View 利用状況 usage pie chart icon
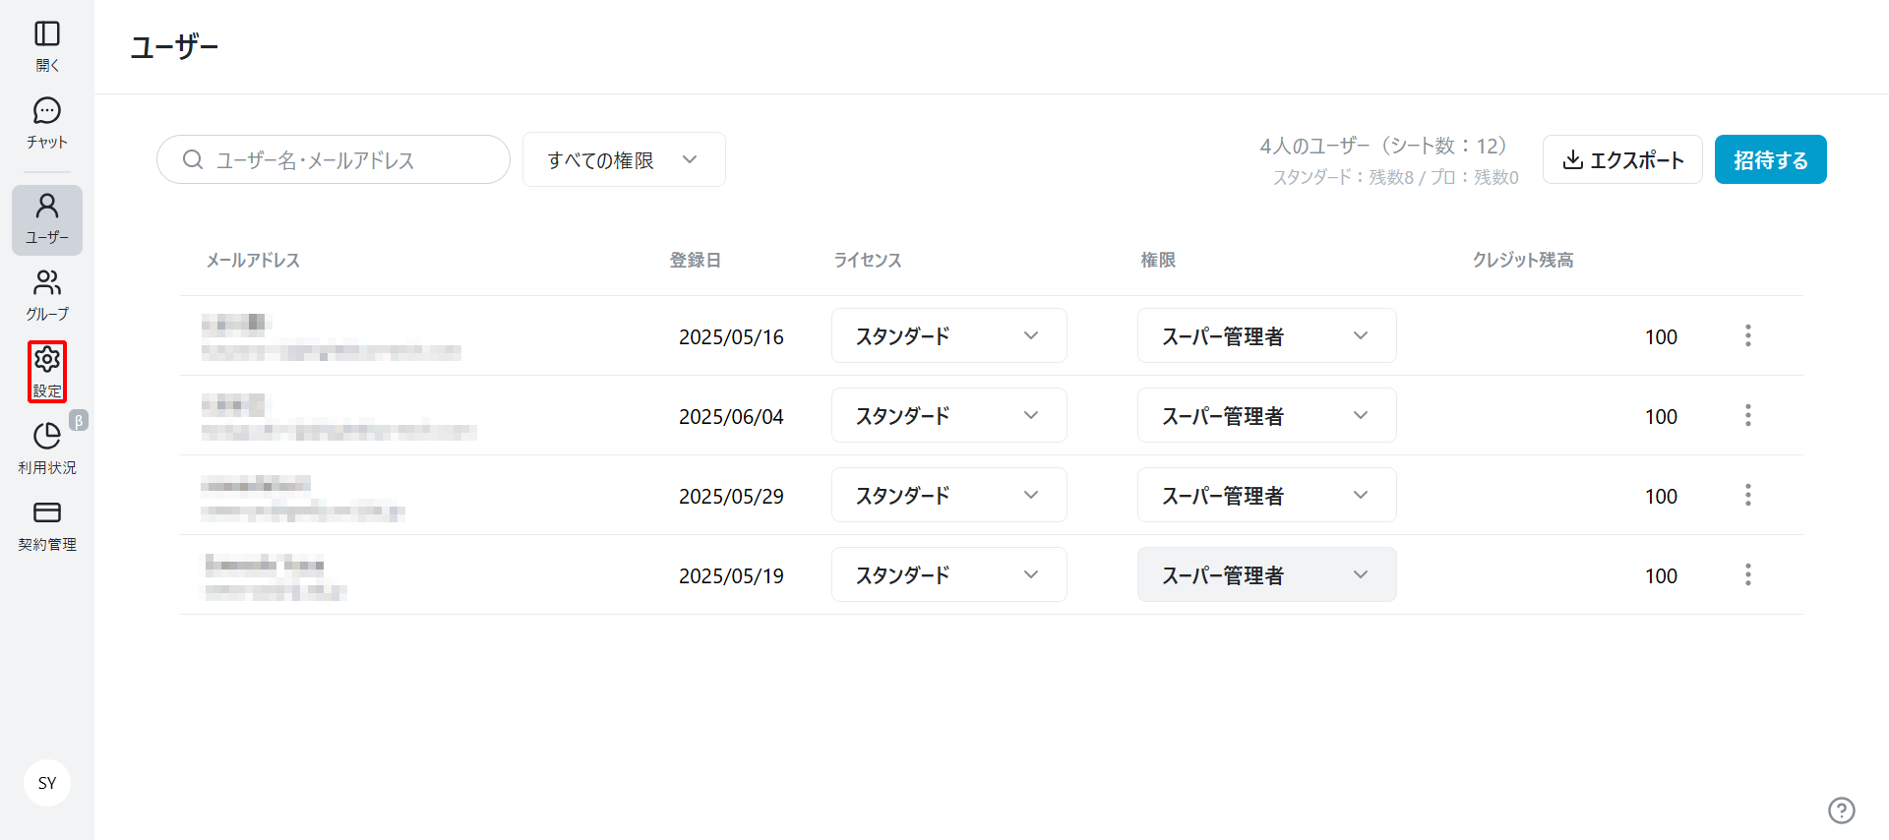Image resolution: width=1889 pixels, height=840 pixels. (x=47, y=438)
